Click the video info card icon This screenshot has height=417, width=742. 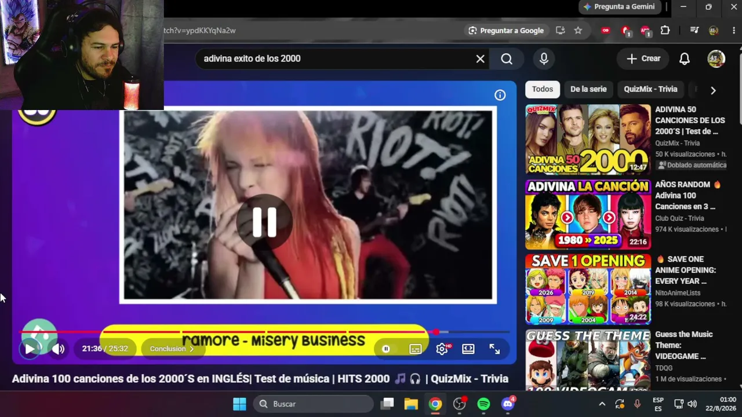(x=500, y=95)
